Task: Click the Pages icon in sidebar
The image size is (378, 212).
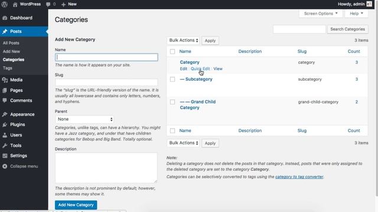Action: tap(5, 90)
